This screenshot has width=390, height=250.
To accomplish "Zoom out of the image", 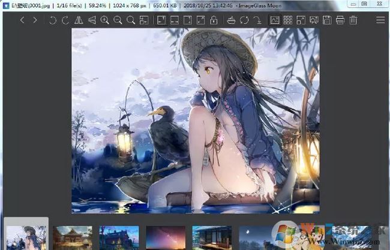I will point(118,20).
